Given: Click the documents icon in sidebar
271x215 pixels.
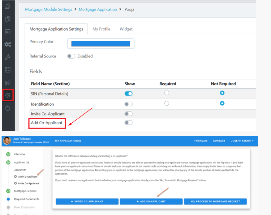Looking at the screenshot, I should (8, 19).
